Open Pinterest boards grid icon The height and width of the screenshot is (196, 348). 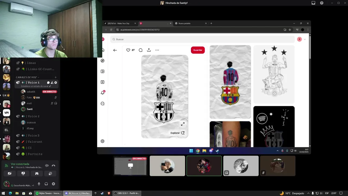102,71
